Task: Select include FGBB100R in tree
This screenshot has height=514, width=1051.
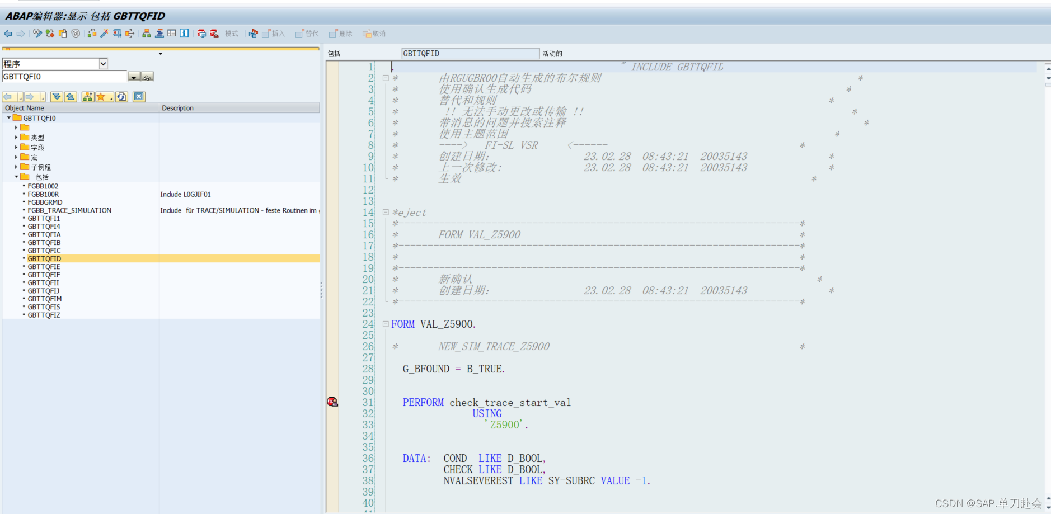Action: point(43,195)
